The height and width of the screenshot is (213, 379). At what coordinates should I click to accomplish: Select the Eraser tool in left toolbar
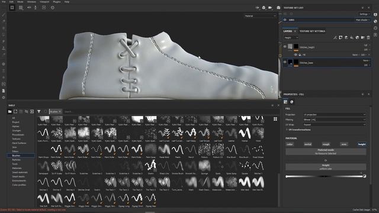[x=4, y=21]
